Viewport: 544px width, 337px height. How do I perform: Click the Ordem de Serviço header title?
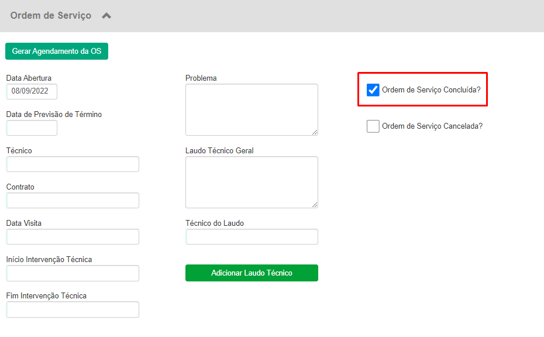point(51,16)
